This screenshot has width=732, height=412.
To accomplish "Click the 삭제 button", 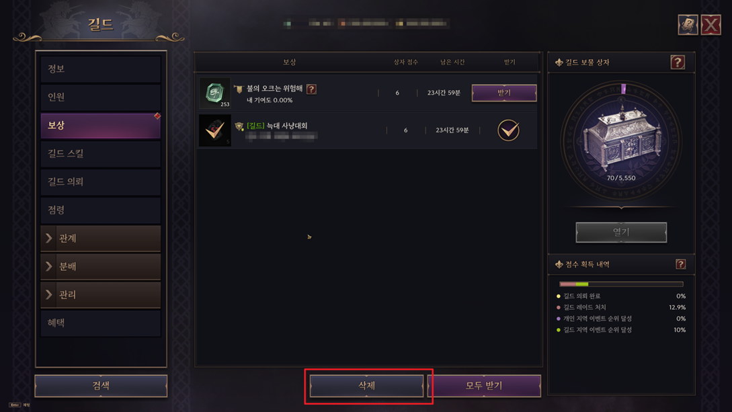I will pos(366,386).
